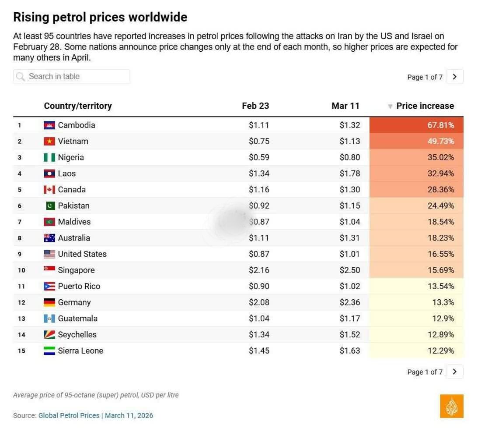The width and height of the screenshot is (485, 436).
Task: Go to next page using bottom chevron
Action: point(454,372)
